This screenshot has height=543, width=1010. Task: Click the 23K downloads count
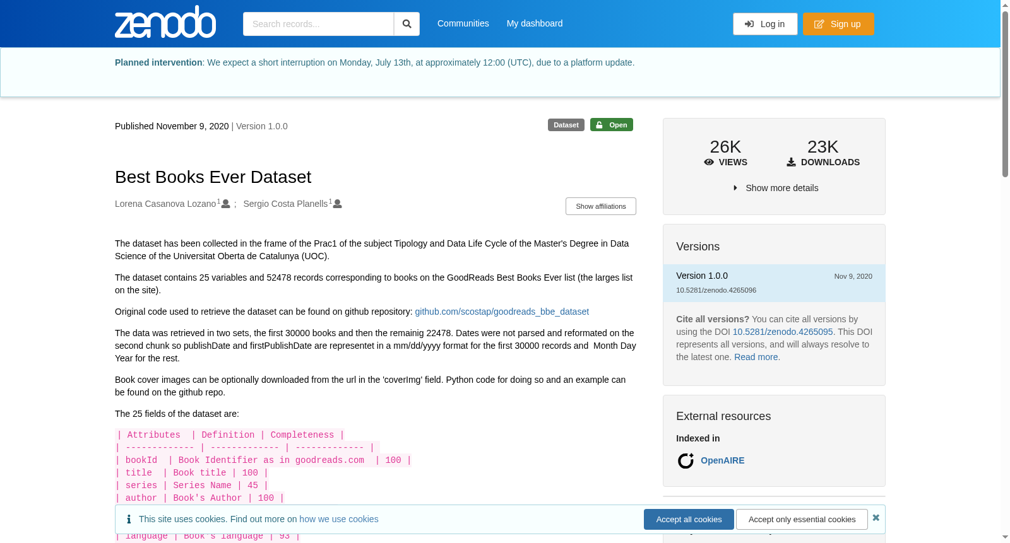[x=823, y=147]
